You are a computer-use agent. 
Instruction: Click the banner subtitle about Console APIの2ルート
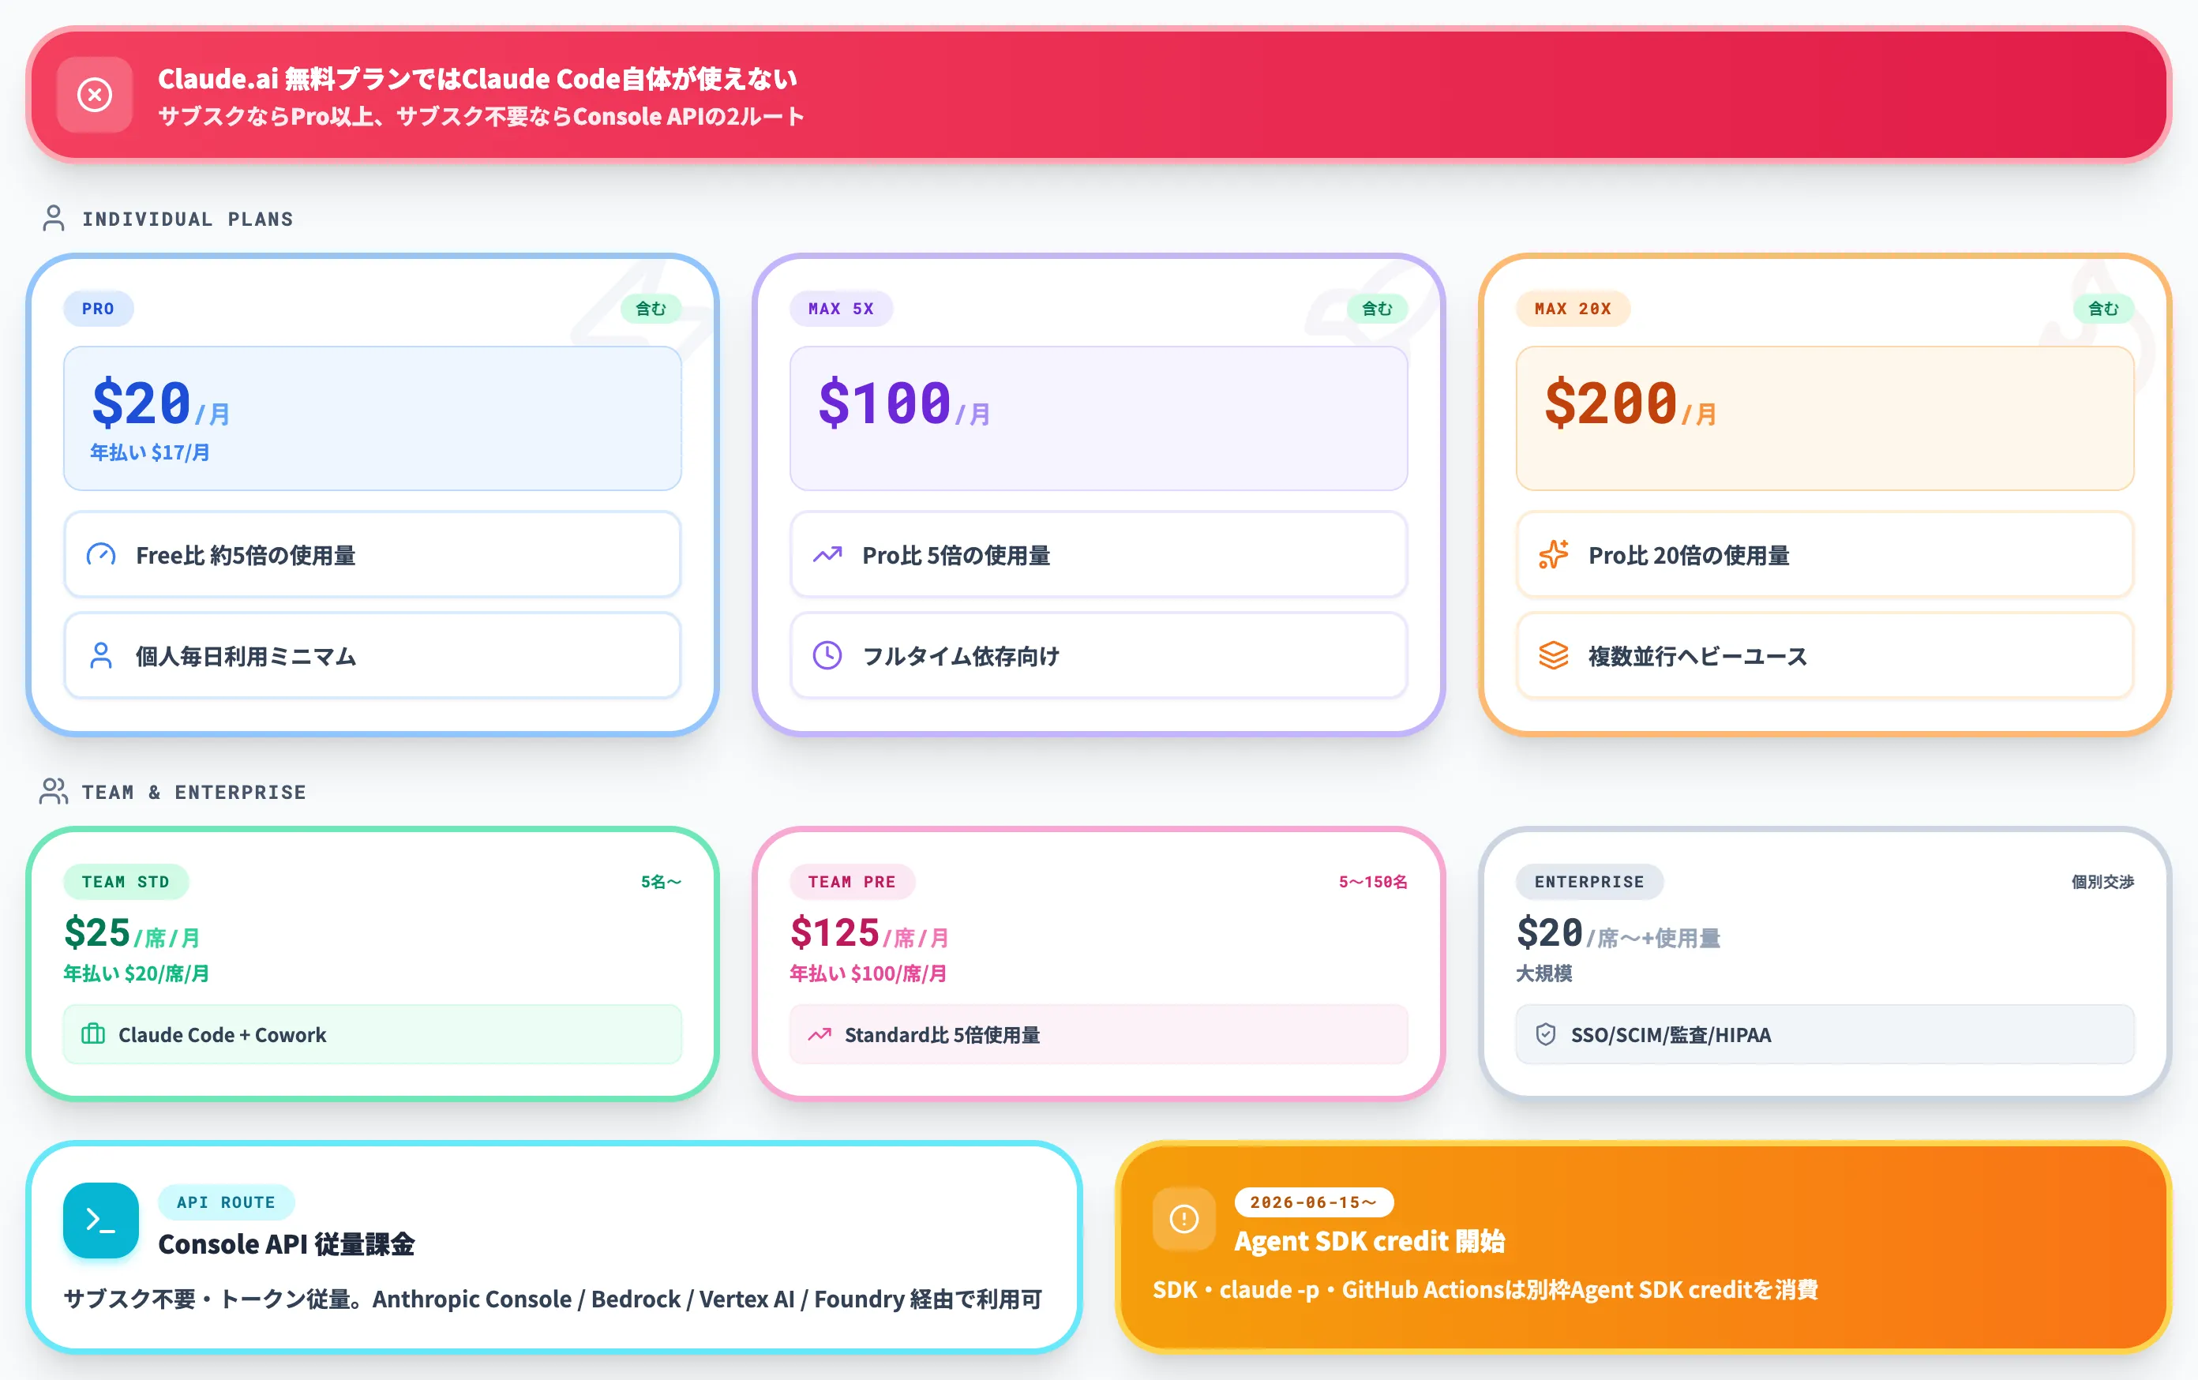(x=482, y=117)
